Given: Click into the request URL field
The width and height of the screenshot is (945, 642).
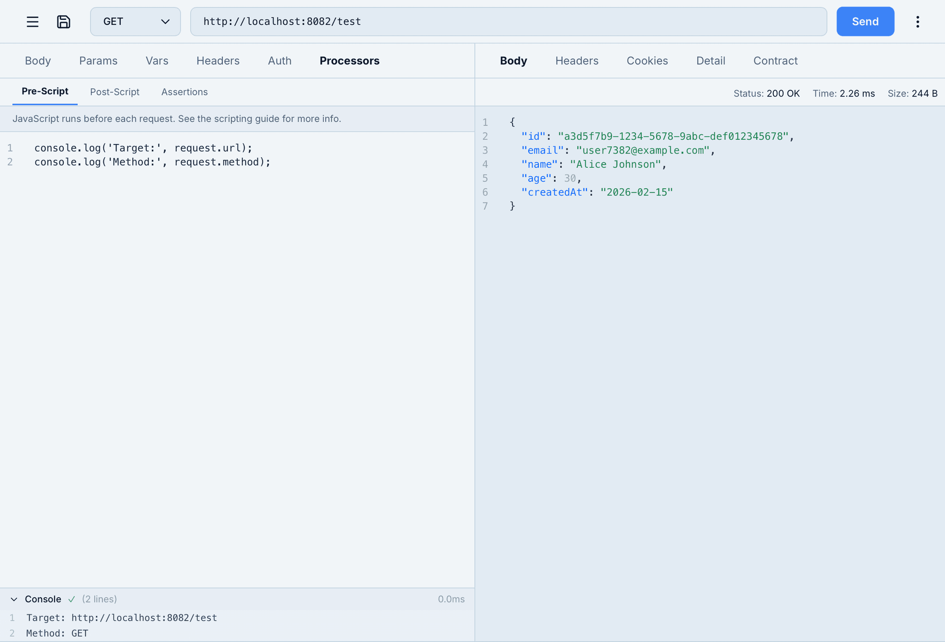Looking at the screenshot, I should [508, 22].
